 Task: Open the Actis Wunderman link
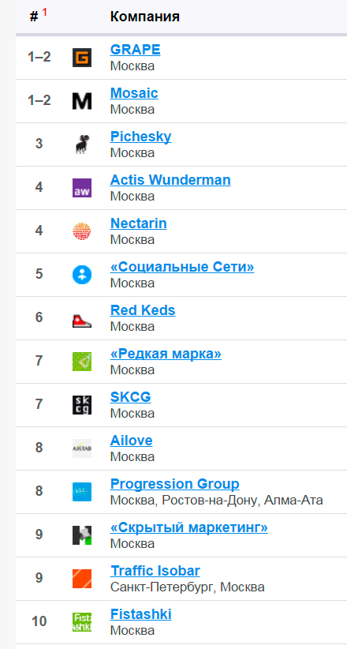click(170, 180)
